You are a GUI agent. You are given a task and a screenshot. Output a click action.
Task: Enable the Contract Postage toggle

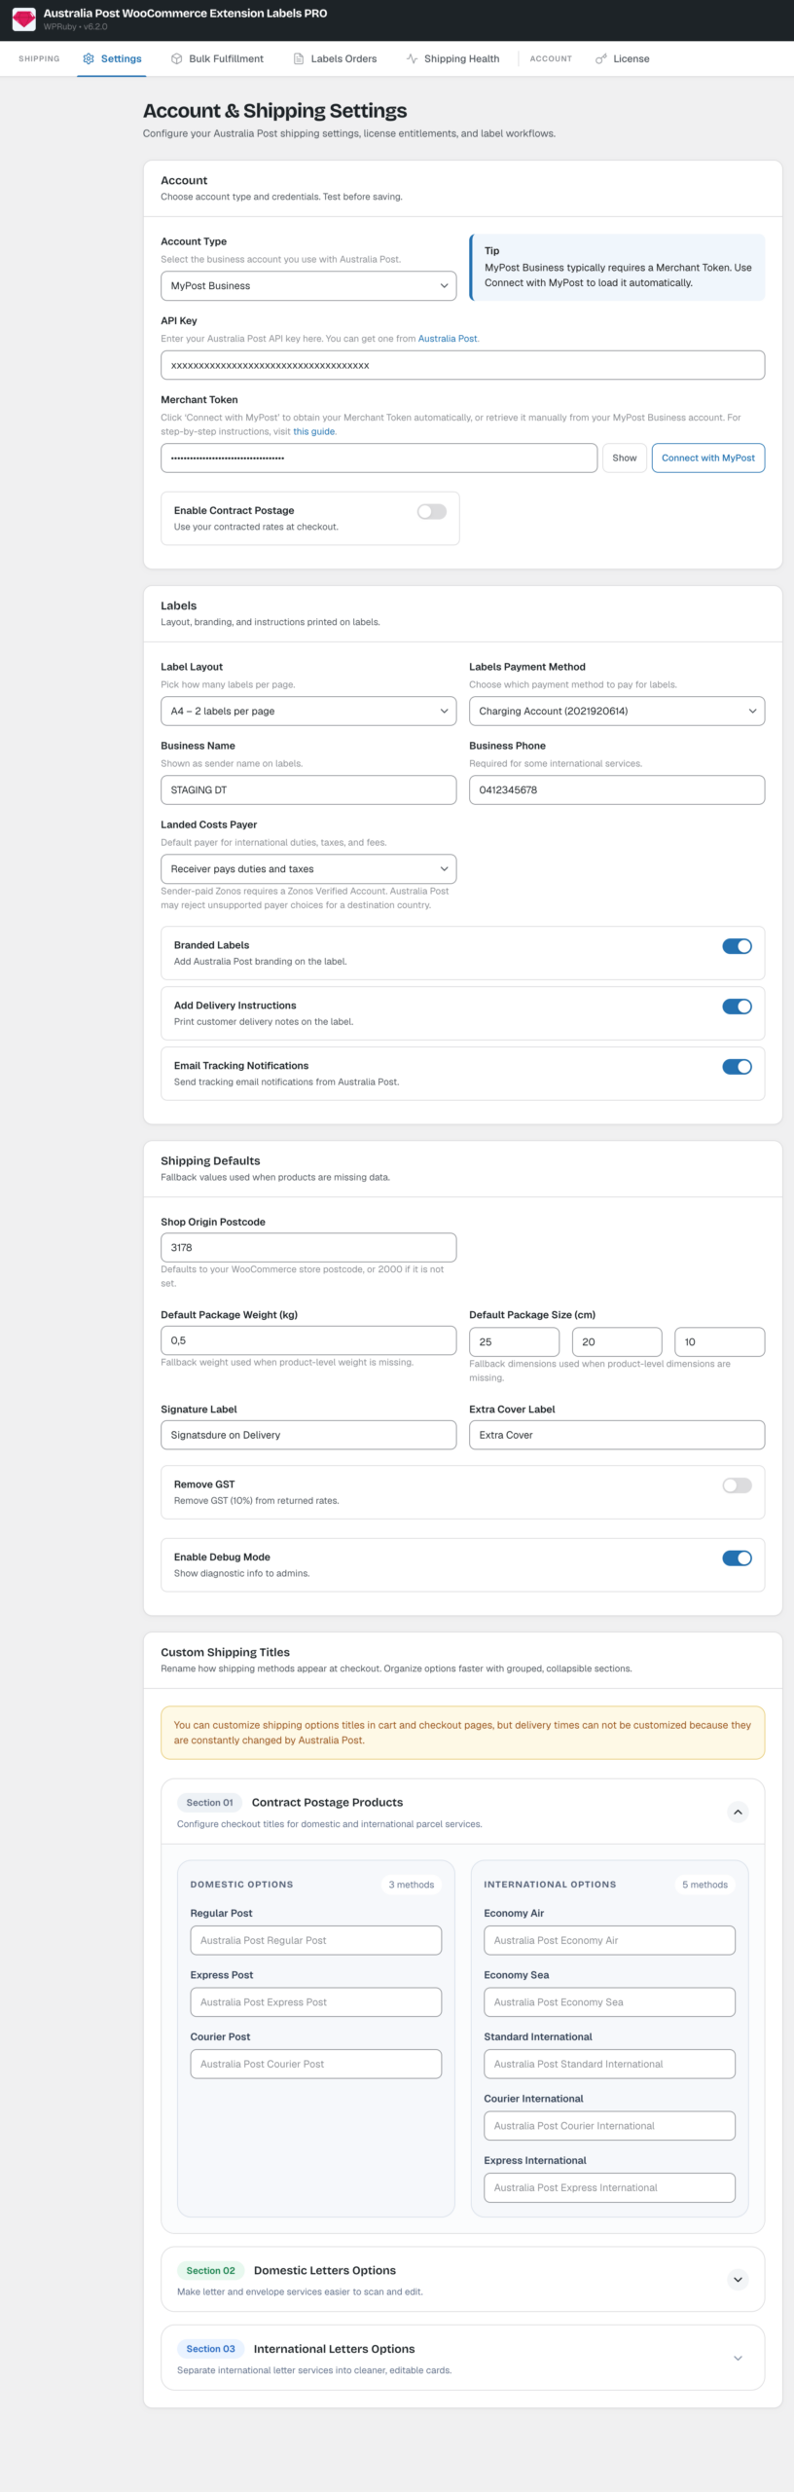coord(432,512)
